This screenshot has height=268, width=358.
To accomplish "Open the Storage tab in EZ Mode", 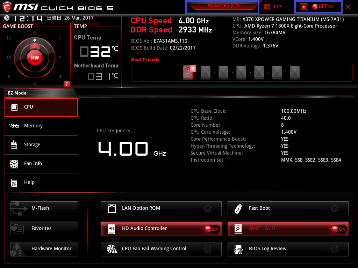I will [41, 145].
